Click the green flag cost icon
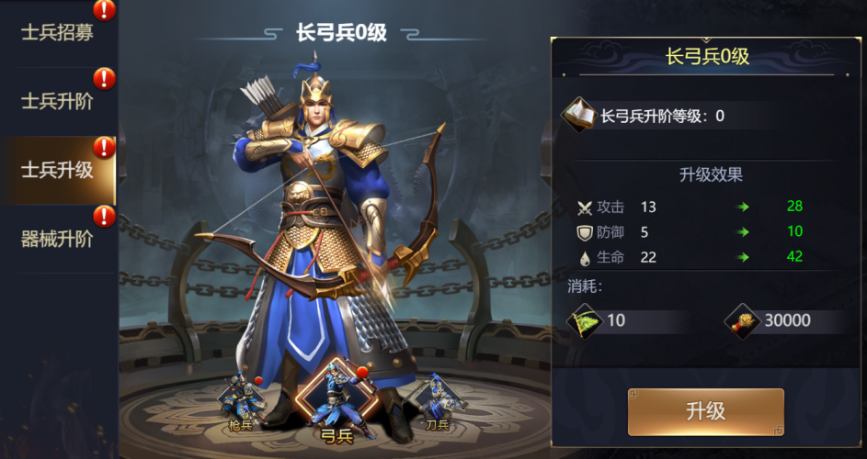The height and width of the screenshot is (459, 867). coord(585,321)
